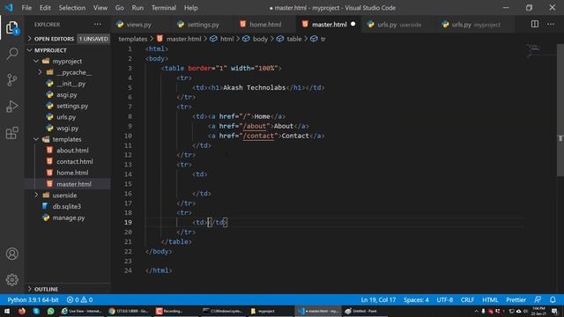Switch to the settings.py tab
The width and height of the screenshot is (564, 317).
[x=203, y=25]
